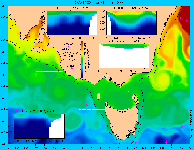Open the lat=-41 temperature section inset

pyautogui.click(x=40, y=126)
